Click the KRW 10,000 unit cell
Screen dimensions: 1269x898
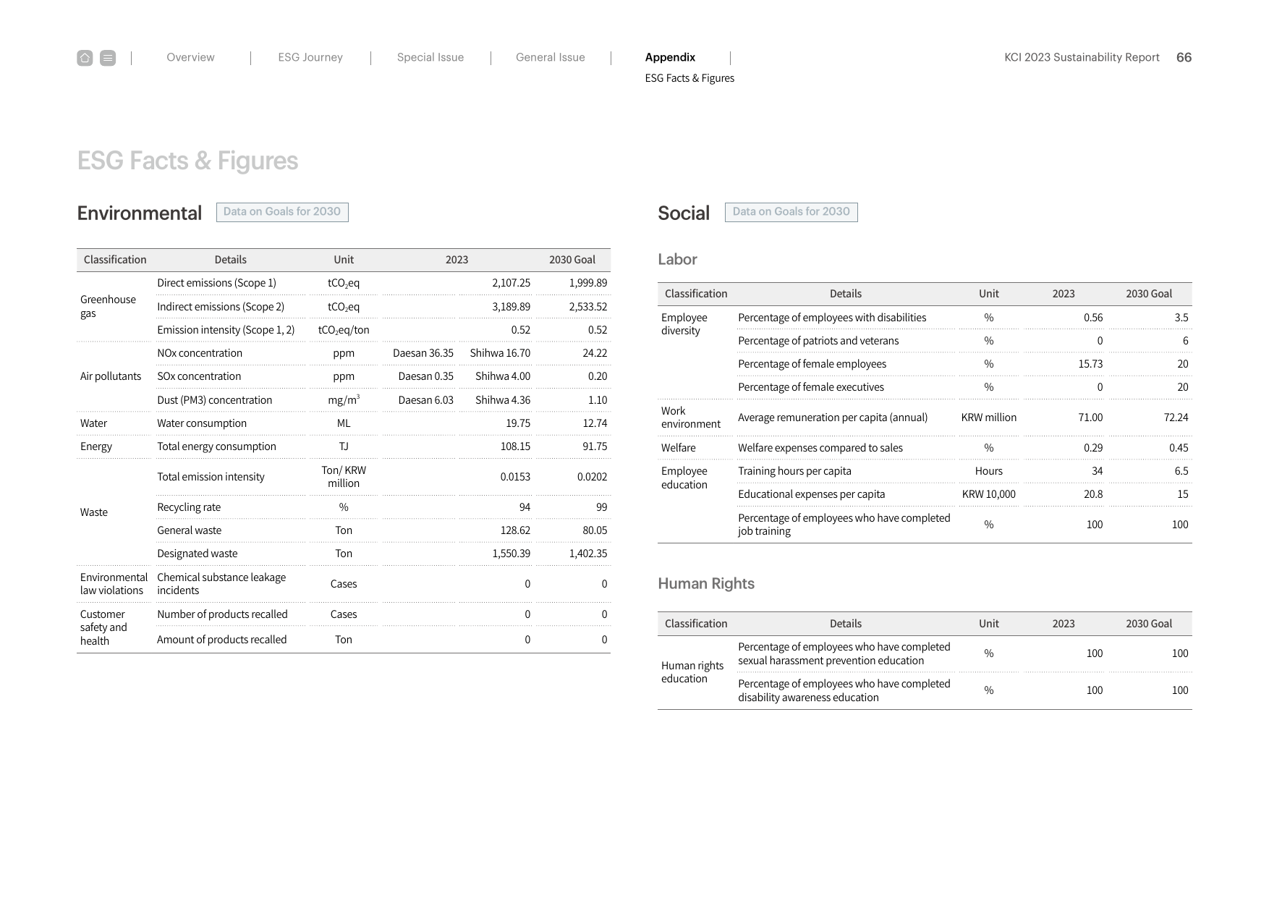pyautogui.click(x=989, y=494)
